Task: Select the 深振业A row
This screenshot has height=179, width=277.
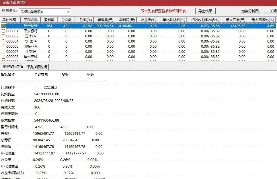Action: tap(138, 47)
